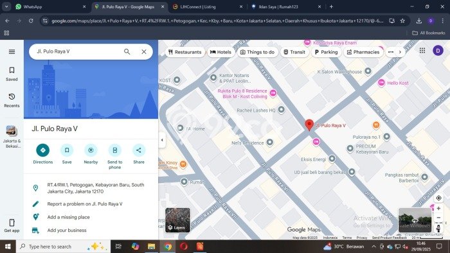Click the browser address bar
The height and width of the screenshot is (253, 450).
217,21
